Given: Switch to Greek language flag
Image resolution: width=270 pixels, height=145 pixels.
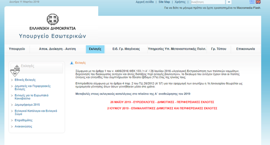Looking at the screenshot, I should pyautogui.click(x=252, y=2).
